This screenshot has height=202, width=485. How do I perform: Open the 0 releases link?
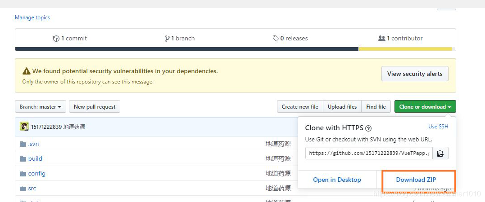(x=290, y=39)
